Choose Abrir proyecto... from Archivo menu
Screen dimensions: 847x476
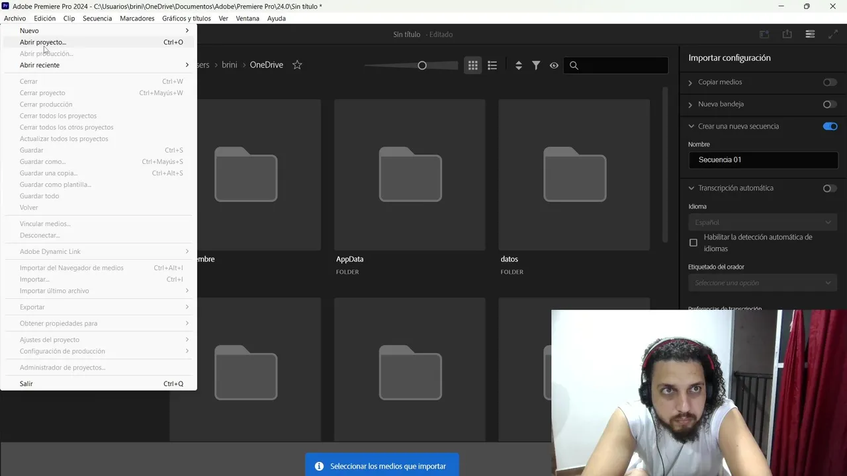[99, 42]
